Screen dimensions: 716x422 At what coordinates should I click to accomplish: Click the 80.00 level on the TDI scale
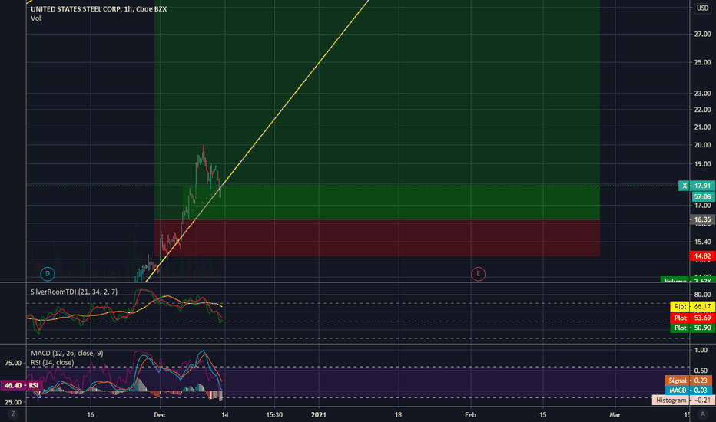[702, 295]
